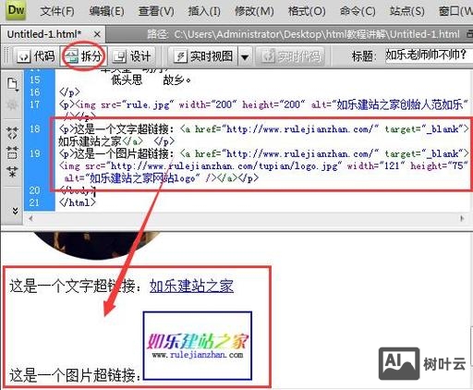Open the 文件(F) menu
Image resolution: width=473 pixels, height=390 pixels.
point(57,11)
